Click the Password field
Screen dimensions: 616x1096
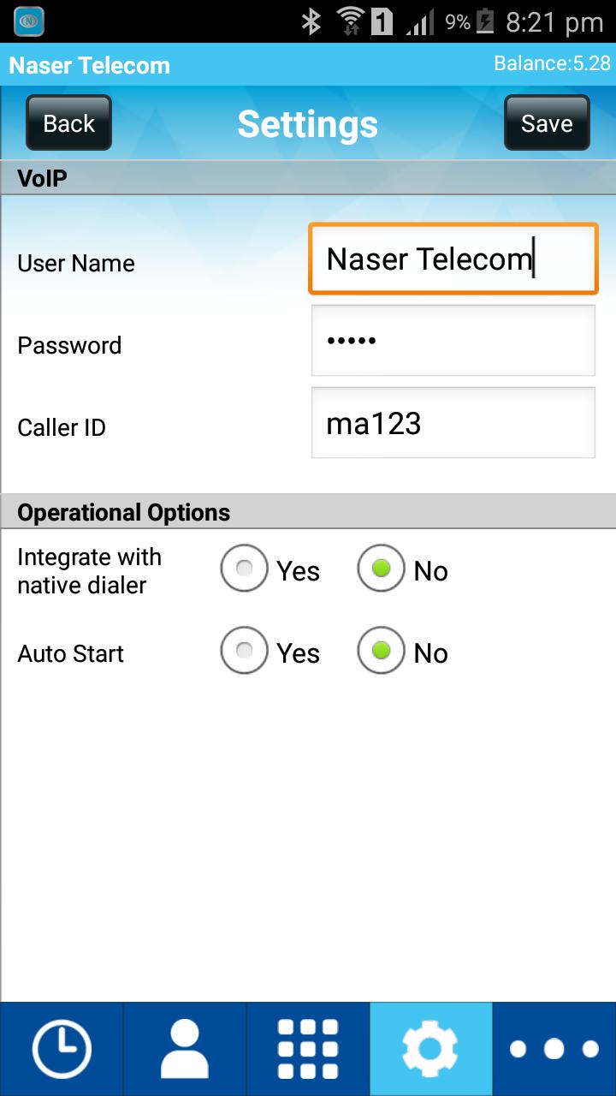click(453, 340)
